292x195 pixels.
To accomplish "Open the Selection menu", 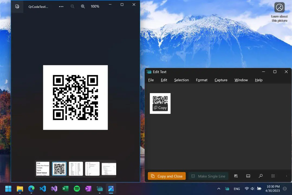I will tap(181, 80).
